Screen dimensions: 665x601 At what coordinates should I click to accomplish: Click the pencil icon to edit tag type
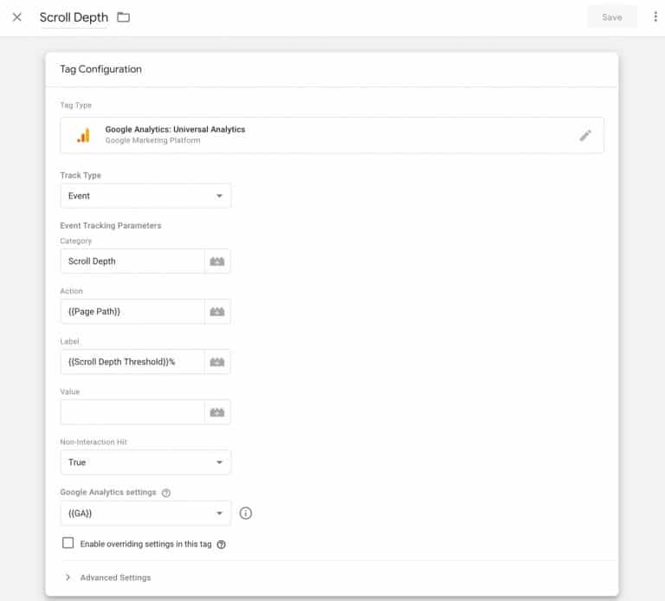tap(585, 135)
